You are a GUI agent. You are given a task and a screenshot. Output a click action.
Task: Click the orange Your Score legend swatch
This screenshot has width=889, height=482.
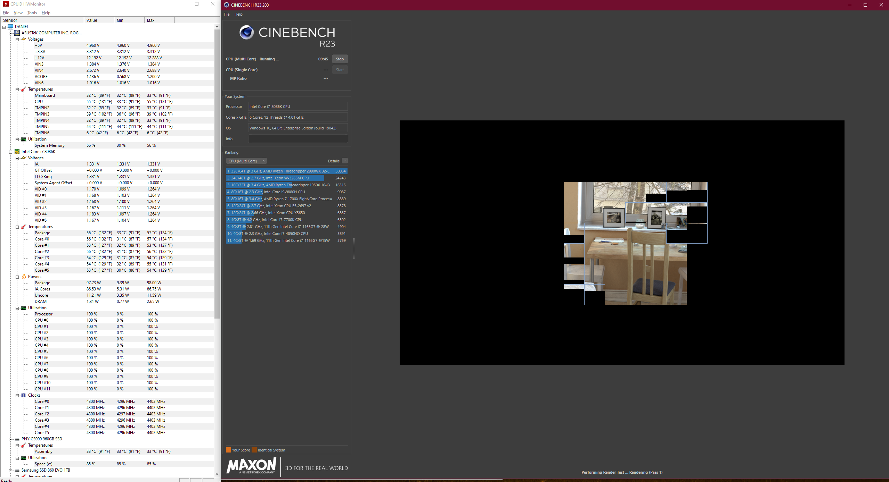pyautogui.click(x=229, y=450)
